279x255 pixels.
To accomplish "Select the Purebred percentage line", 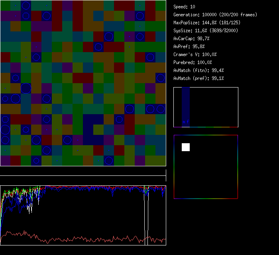I will (193, 62).
